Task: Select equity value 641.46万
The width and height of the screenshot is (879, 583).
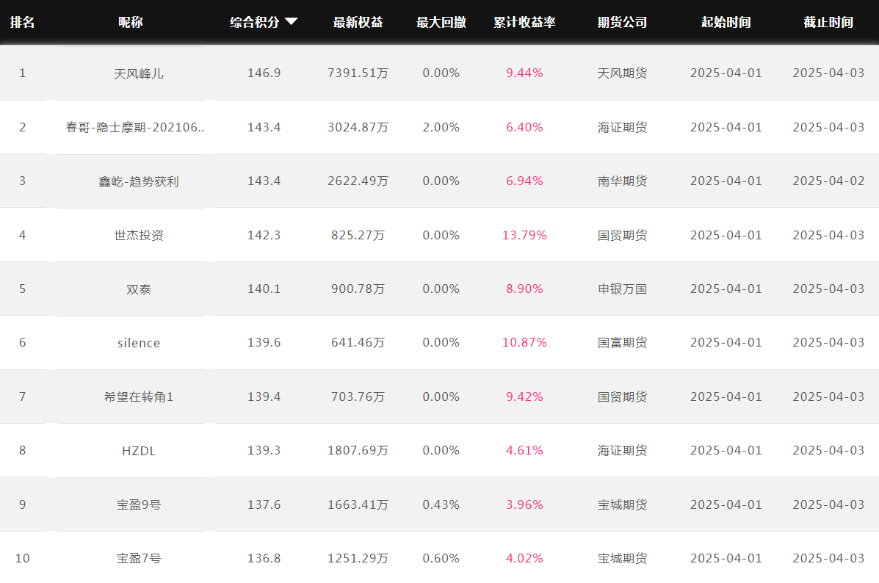Action: (x=358, y=342)
